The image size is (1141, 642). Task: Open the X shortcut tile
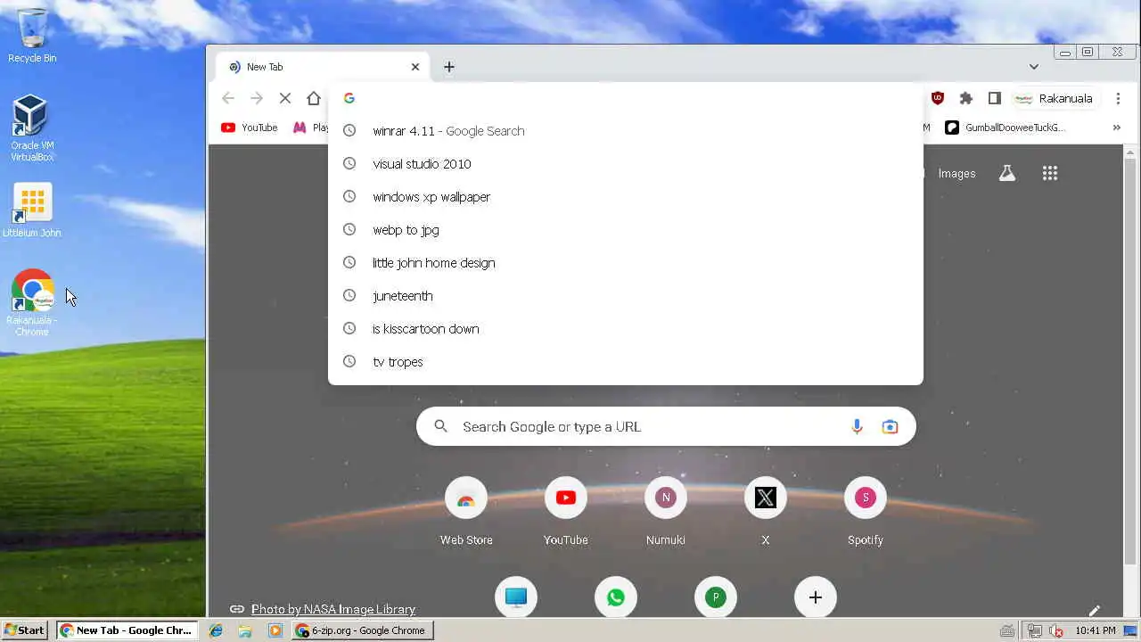[x=766, y=512]
